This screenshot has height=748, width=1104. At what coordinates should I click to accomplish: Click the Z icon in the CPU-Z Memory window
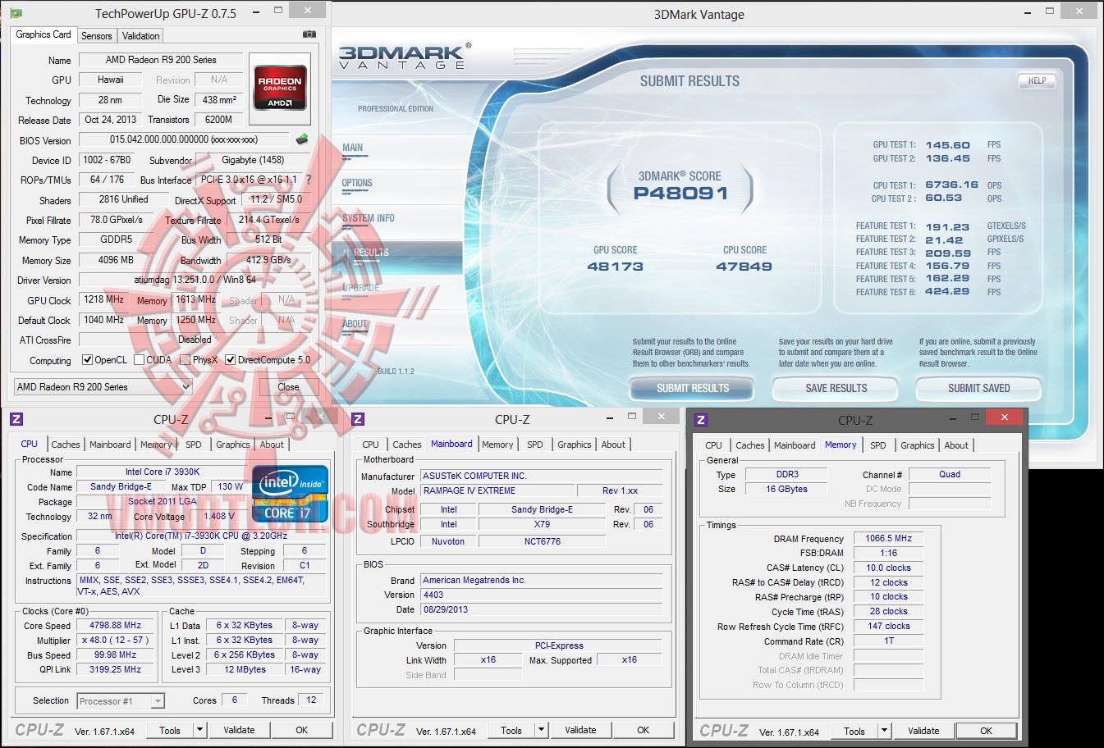click(x=701, y=420)
